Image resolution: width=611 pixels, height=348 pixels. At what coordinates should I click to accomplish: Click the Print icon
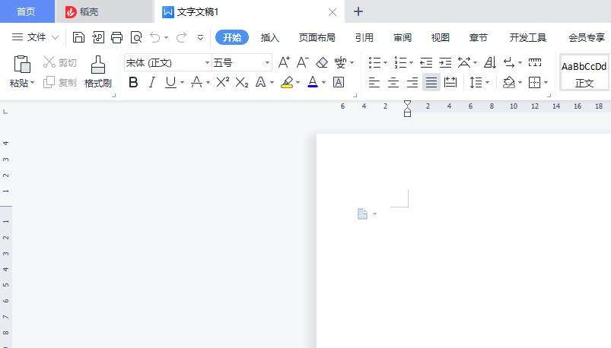point(116,37)
